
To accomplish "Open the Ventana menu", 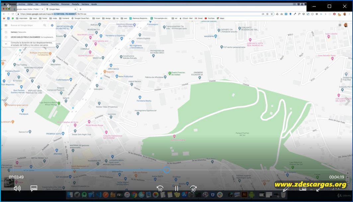I will pyautogui.click(x=85, y=4).
